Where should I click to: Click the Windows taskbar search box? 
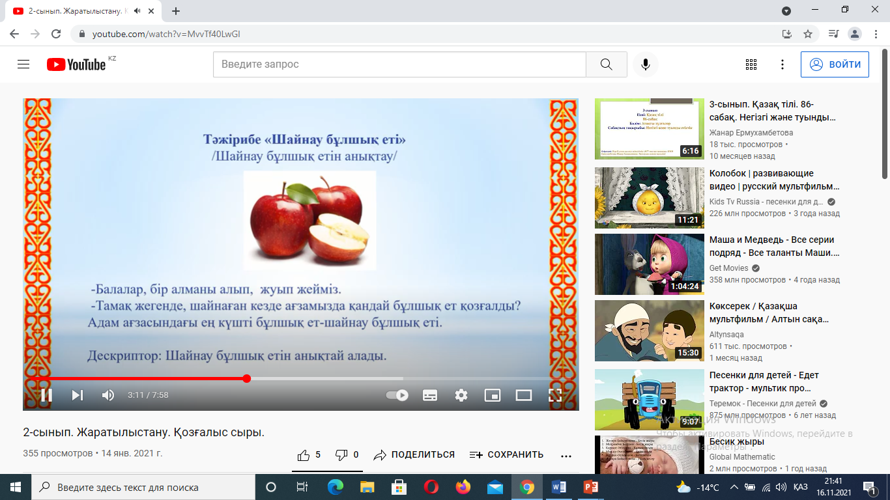point(143,487)
